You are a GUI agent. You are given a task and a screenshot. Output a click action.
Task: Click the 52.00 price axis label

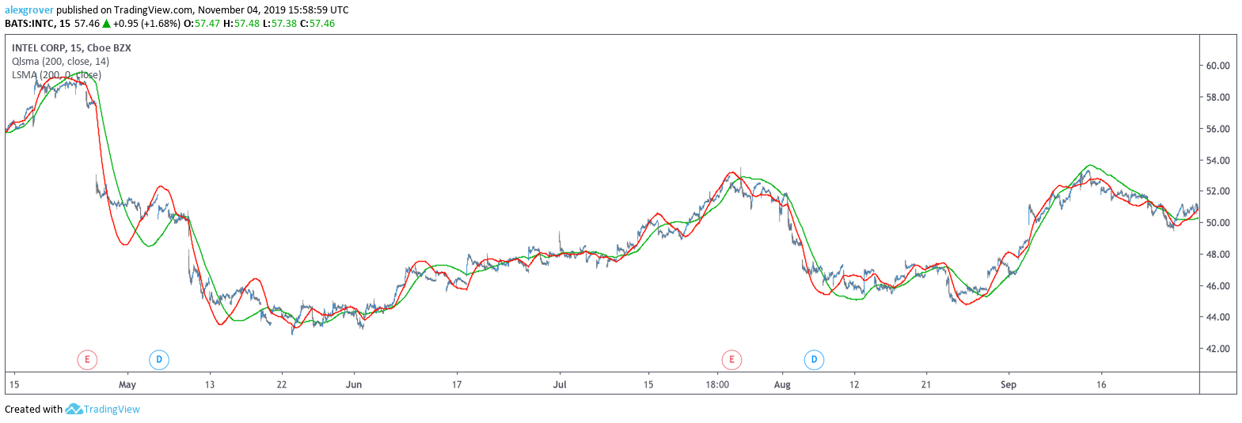(x=1217, y=191)
